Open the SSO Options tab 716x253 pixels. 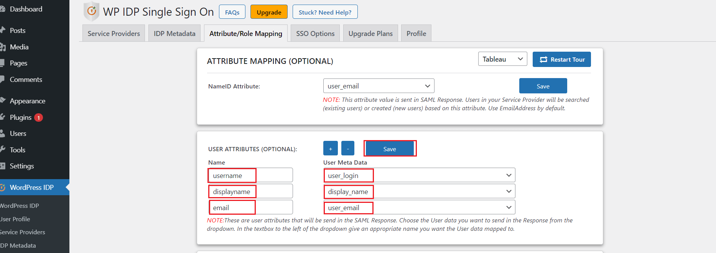[315, 33]
